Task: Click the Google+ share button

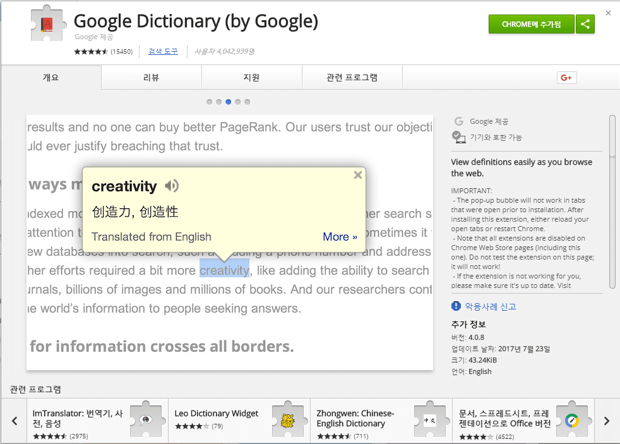Action: pos(566,78)
